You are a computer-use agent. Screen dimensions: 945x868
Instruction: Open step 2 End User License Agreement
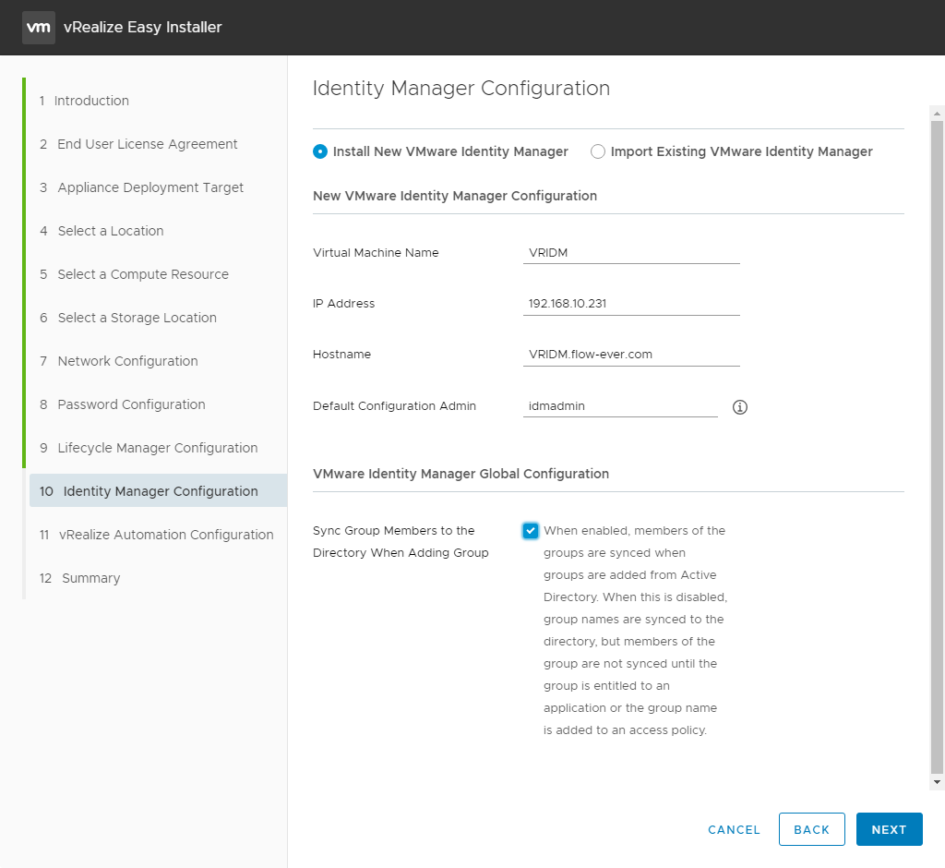tap(138, 144)
